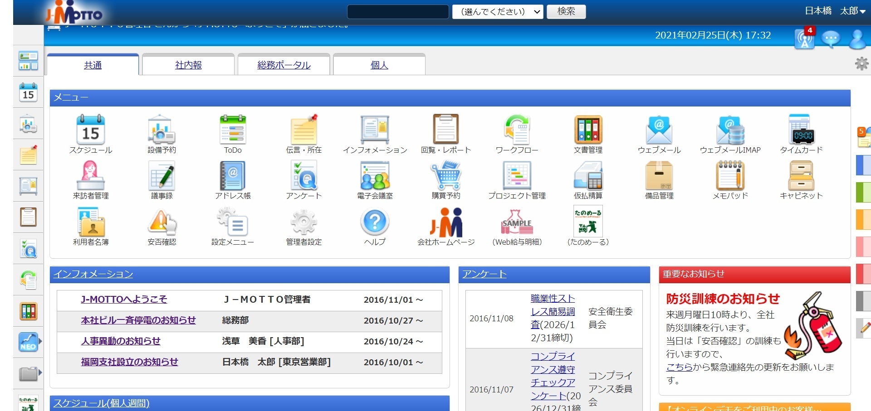The height and width of the screenshot is (411, 871).
Task: Expand the (選んでください) search category dropdown
Action: pyautogui.click(x=497, y=12)
